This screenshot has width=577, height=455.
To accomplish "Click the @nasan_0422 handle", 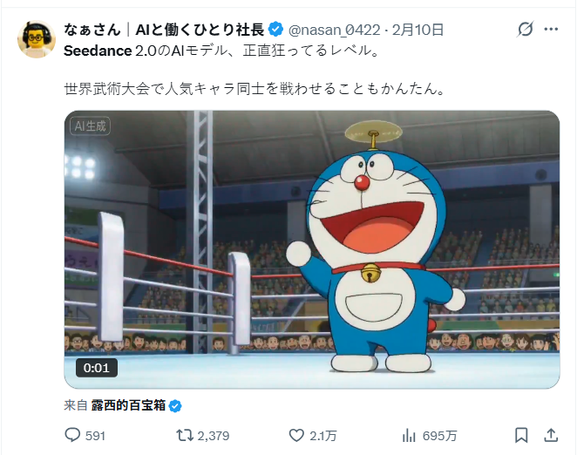I will click(334, 30).
